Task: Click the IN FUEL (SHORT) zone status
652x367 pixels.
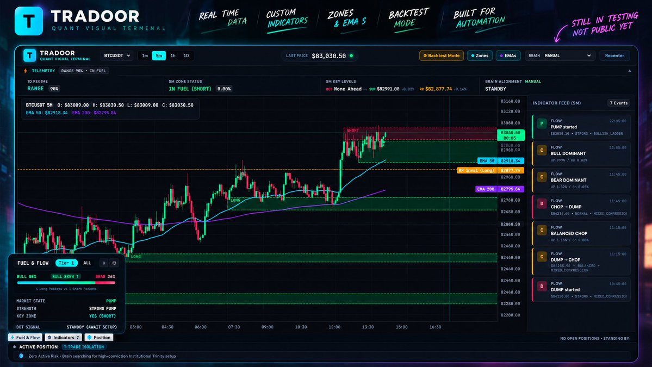Action: [x=190, y=89]
